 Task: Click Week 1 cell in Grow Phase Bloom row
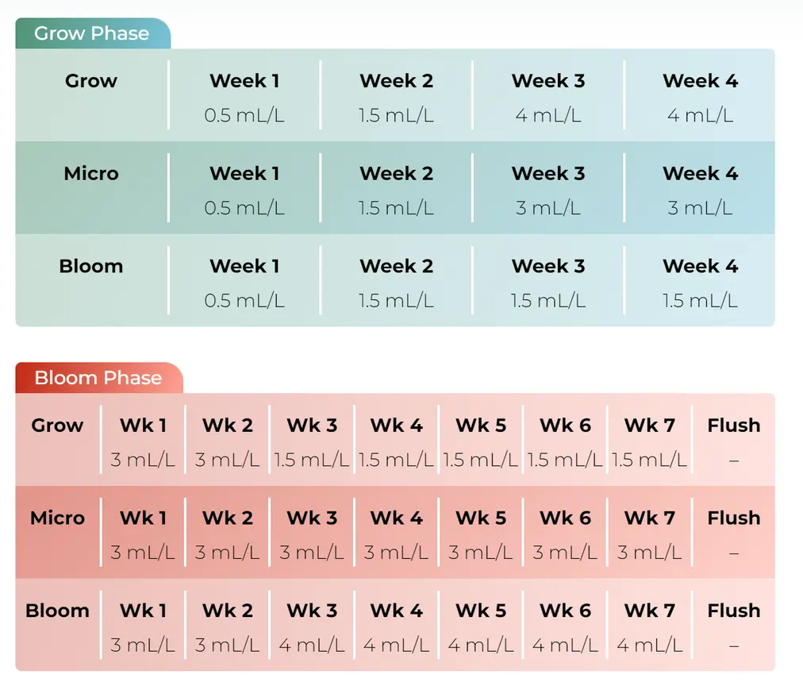[244, 283]
